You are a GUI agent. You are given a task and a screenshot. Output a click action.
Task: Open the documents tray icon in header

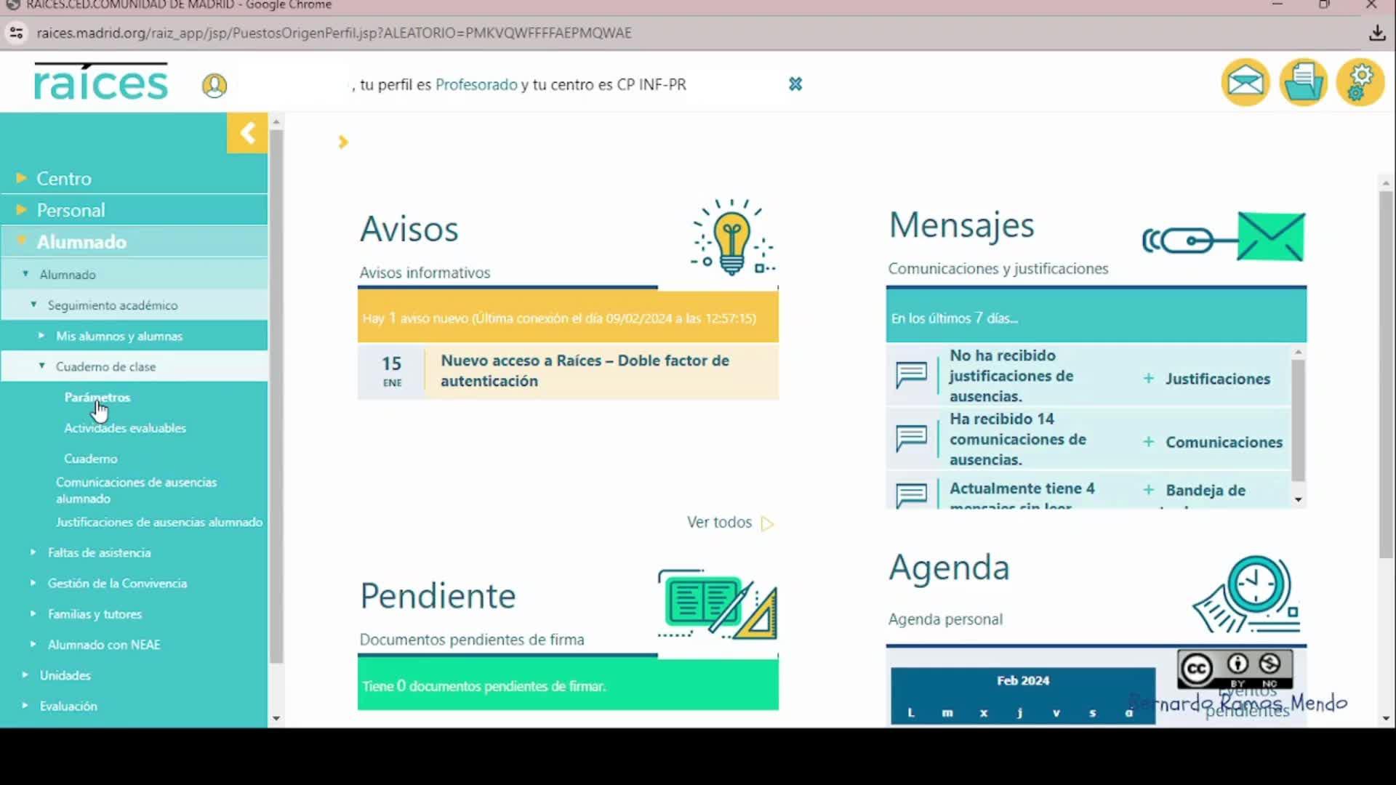(x=1303, y=82)
